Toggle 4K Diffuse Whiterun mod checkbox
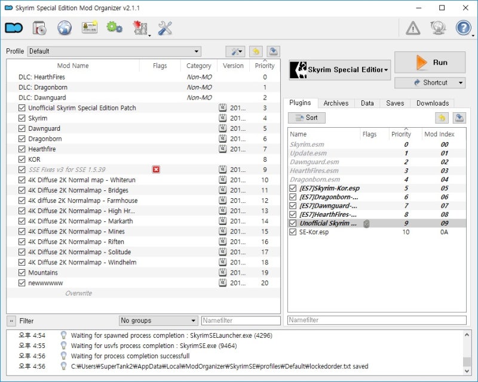 click(22, 180)
